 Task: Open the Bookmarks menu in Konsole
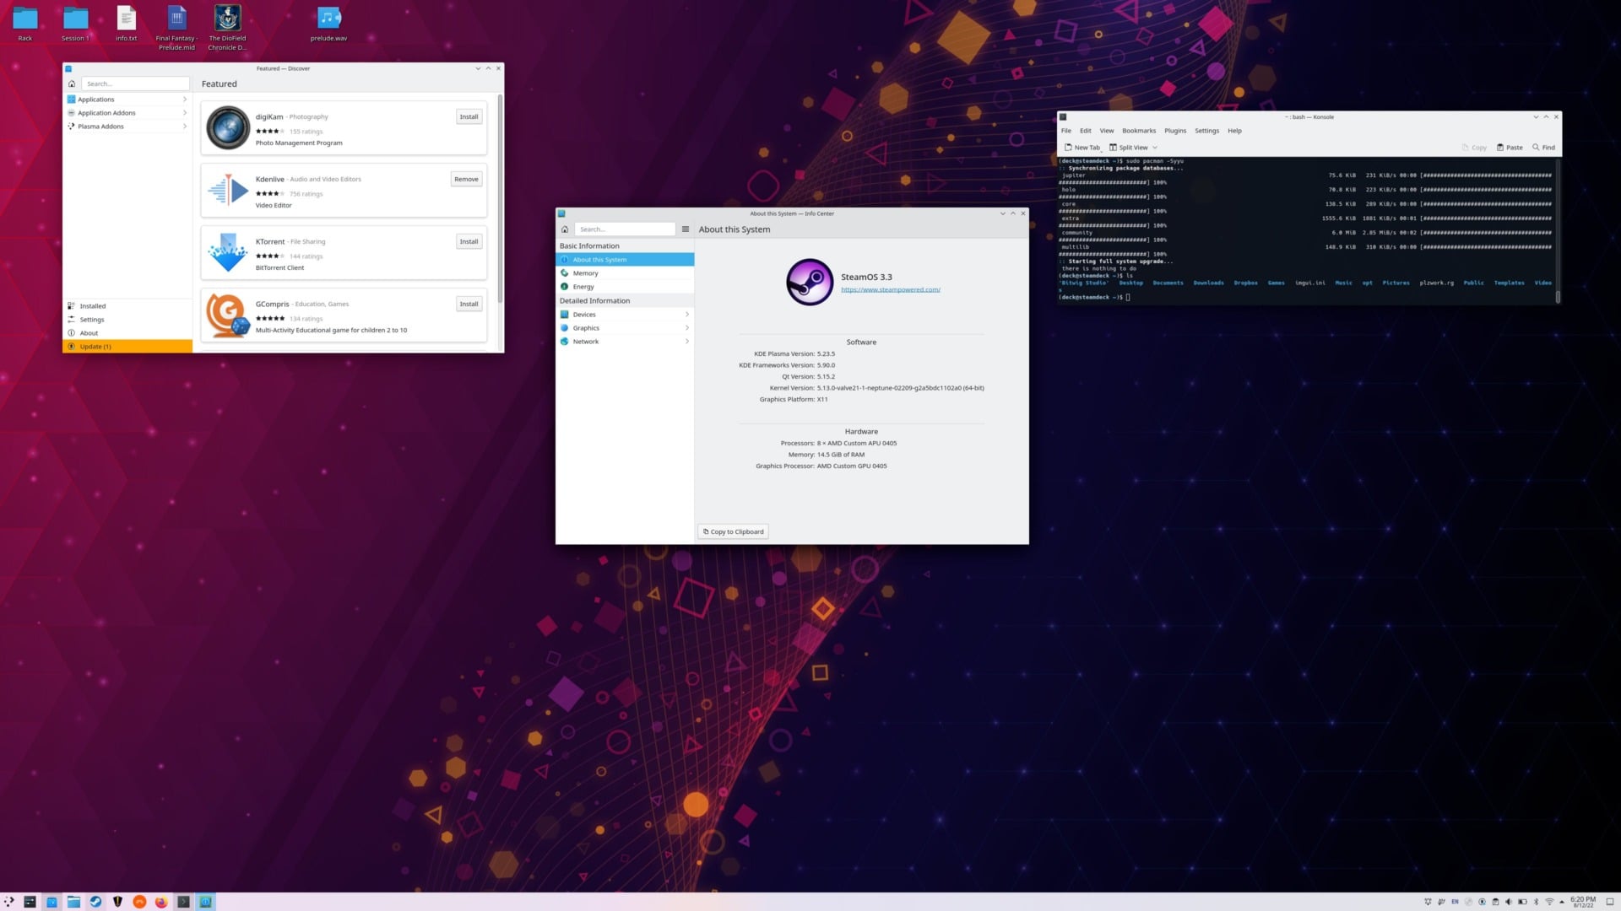tap(1138, 131)
